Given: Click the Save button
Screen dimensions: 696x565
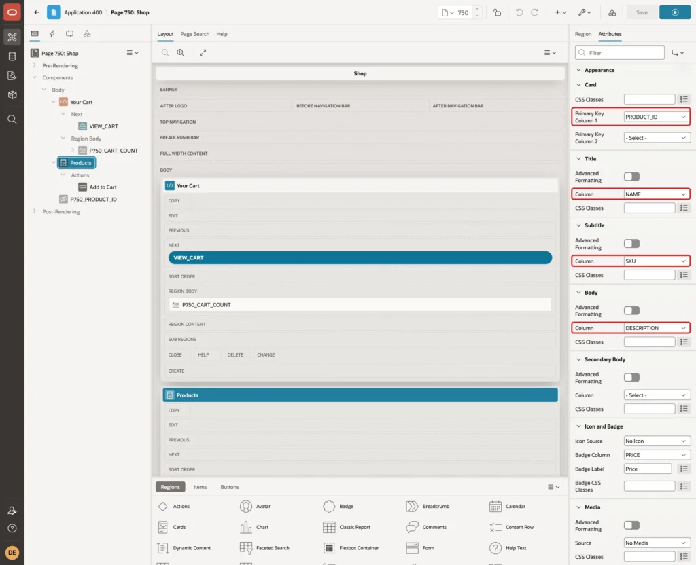Looking at the screenshot, I should (642, 12).
